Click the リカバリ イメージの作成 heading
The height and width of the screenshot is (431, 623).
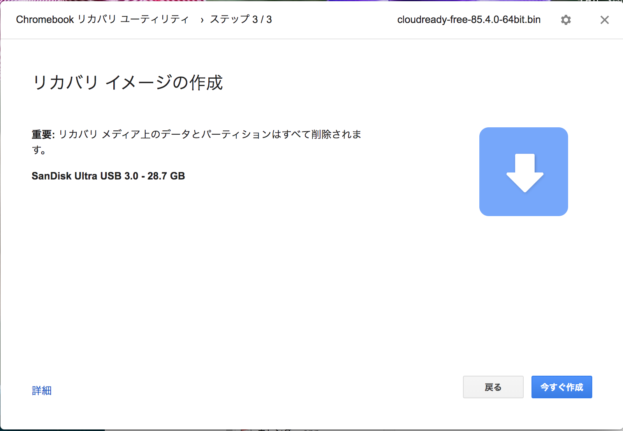coord(128,83)
